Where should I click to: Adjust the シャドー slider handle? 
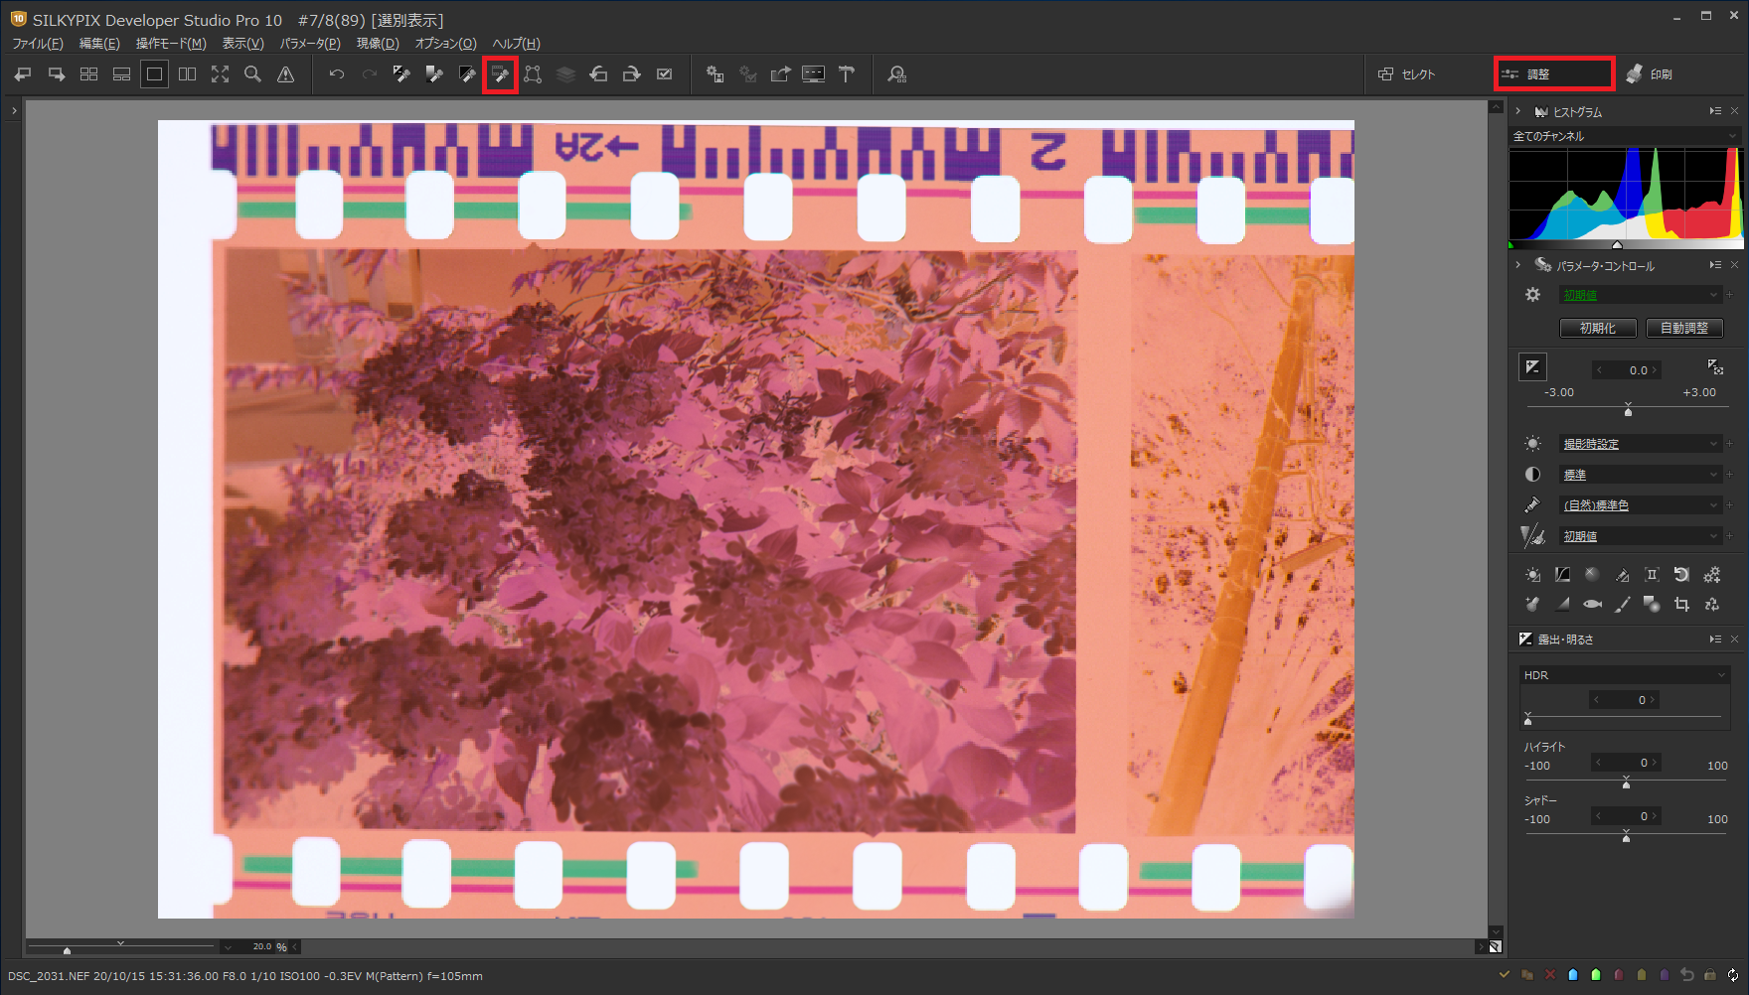click(1626, 837)
